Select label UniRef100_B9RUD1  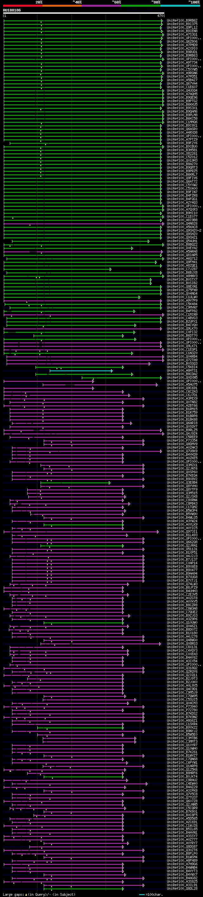(182, 52)
